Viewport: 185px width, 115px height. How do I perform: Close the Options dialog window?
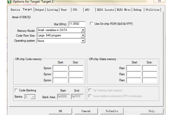(159, 1)
